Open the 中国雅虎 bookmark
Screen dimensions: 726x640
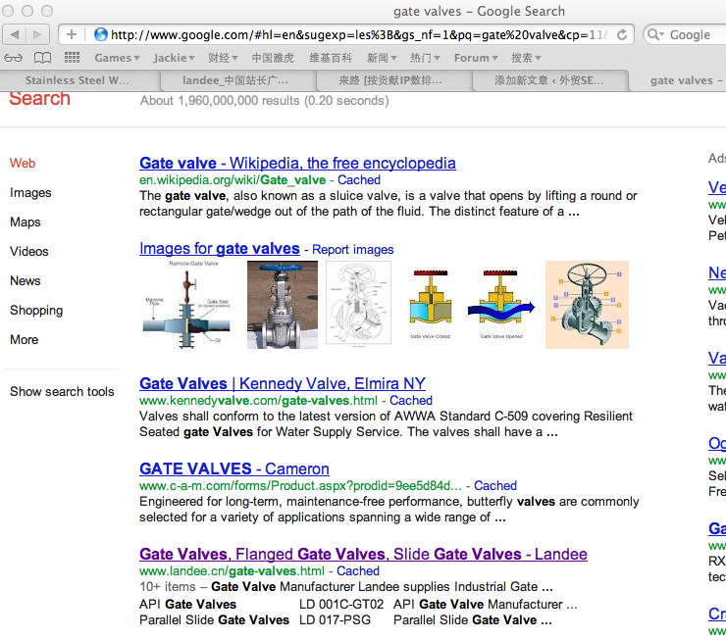(273, 58)
